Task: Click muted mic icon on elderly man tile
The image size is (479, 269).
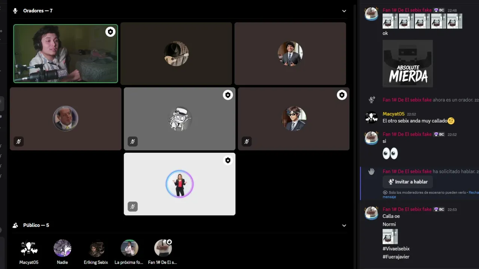Action: point(18,141)
